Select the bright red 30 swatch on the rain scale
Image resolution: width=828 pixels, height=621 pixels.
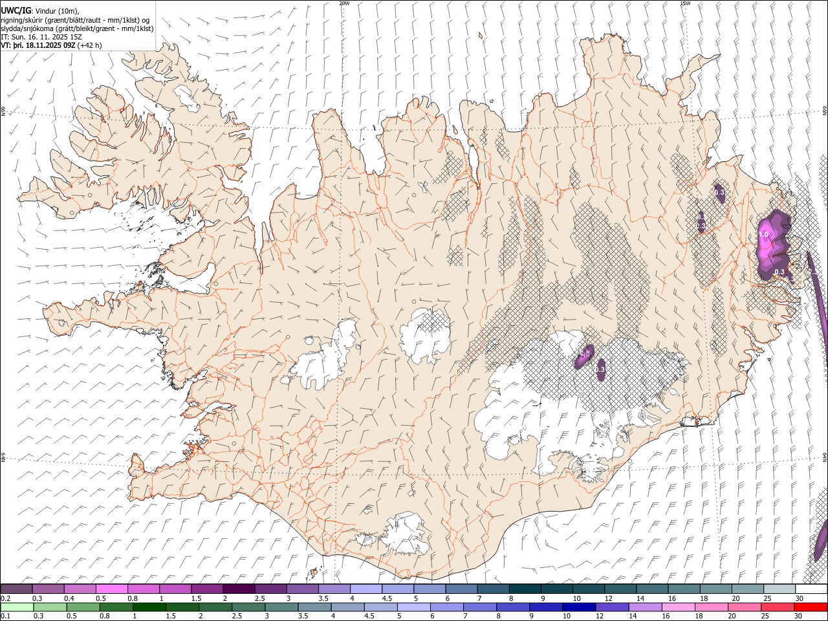(x=810, y=607)
